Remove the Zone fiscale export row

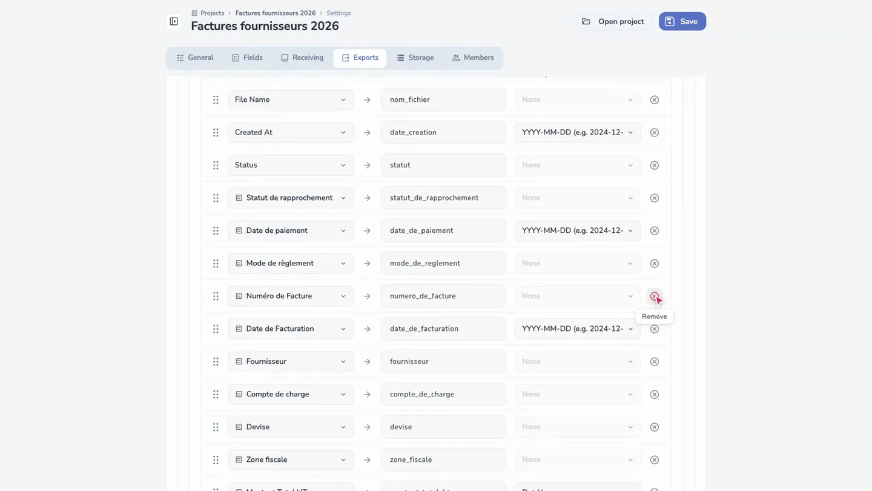654,459
